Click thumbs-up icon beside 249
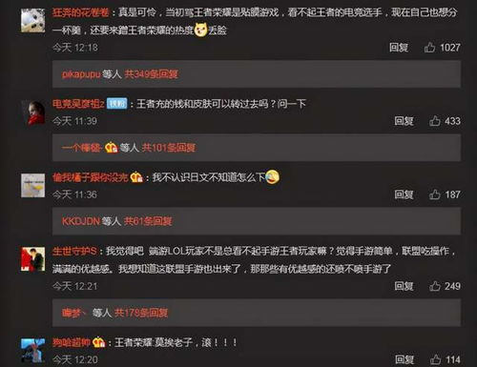Image resolution: width=477 pixels, height=367 pixels. tap(435, 286)
